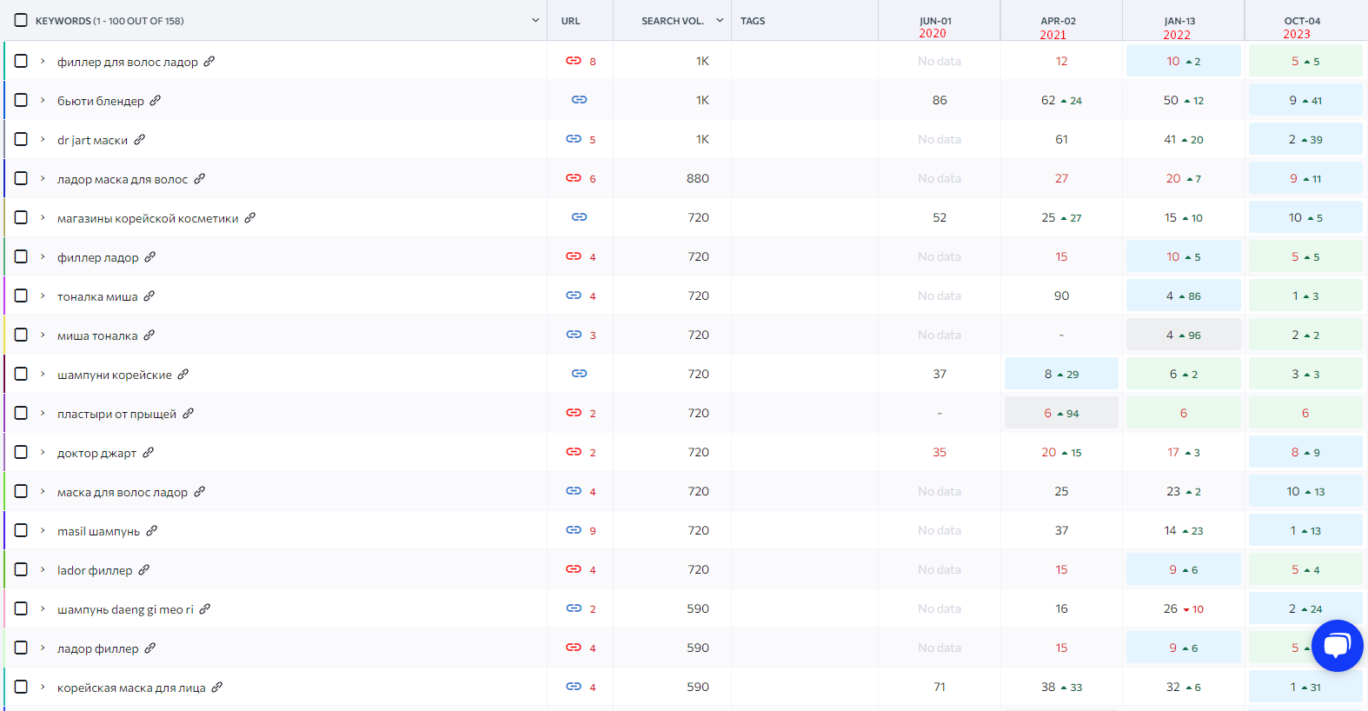This screenshot has height=711, width=1368.
Task: Tick the select-all keywords checkbox in header
Action: 21,20
